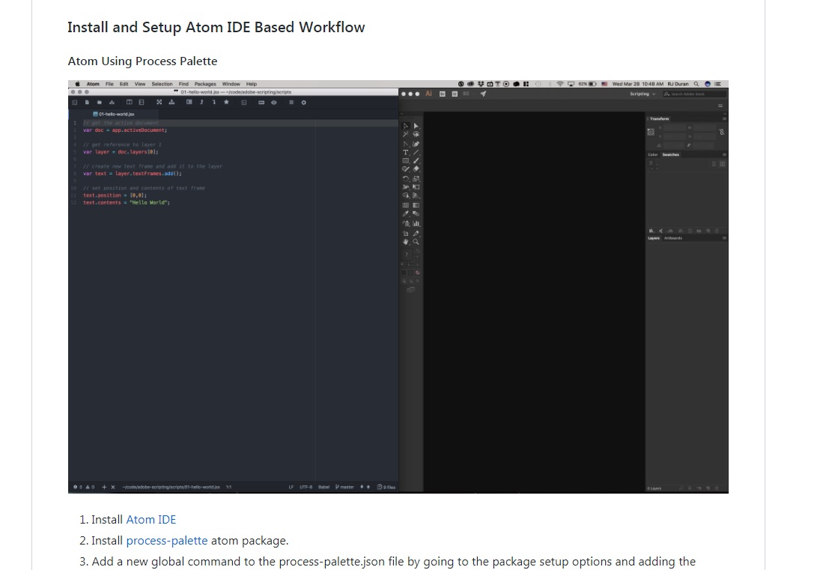Open Atom's Find menu
This screenshot has width=832, height=570.
(x=183, y=84)
